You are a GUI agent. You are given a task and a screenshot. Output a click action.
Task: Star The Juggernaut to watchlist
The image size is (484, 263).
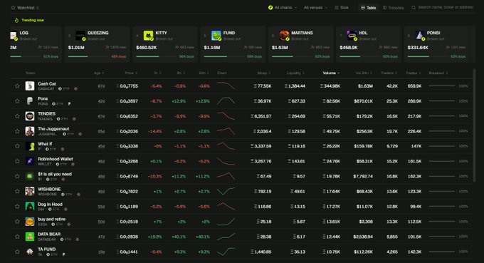point(17,131)
